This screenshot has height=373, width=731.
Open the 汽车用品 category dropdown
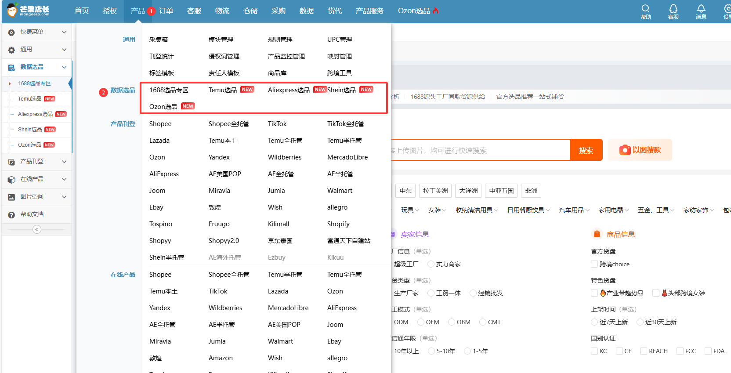tap(574, 210)
